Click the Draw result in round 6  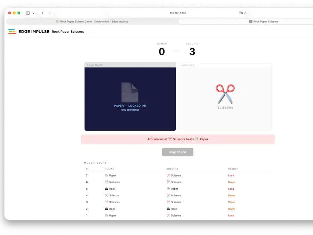coord(231,182)
